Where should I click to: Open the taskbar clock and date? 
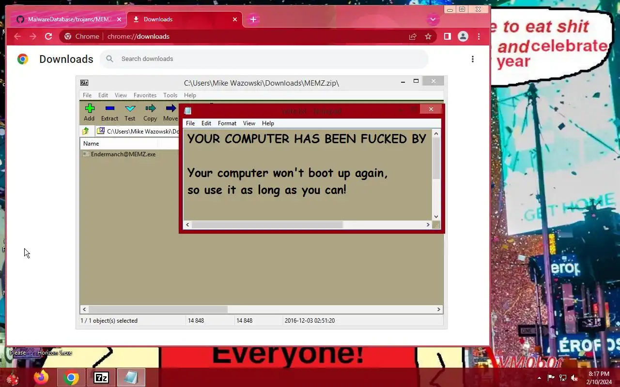(x=599, y=378)
